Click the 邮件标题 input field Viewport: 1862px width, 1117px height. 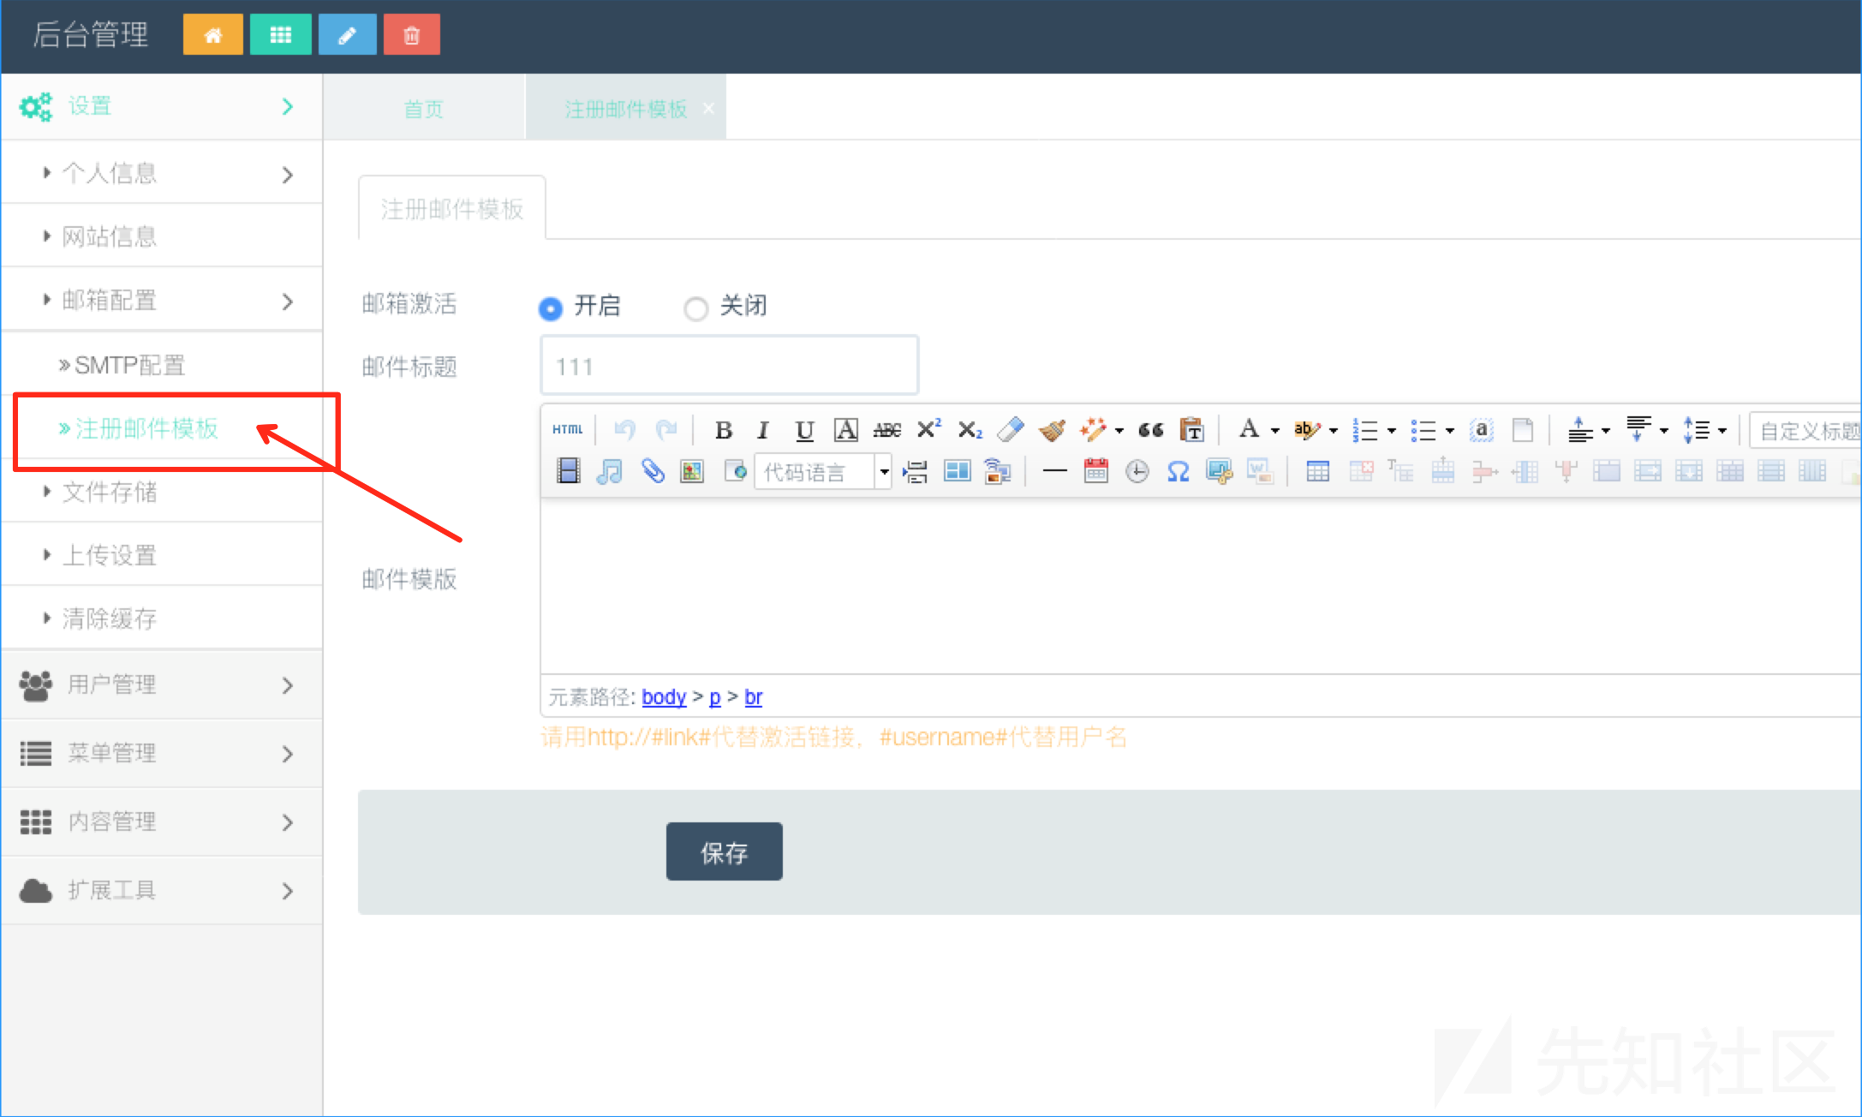coord(729,367)
